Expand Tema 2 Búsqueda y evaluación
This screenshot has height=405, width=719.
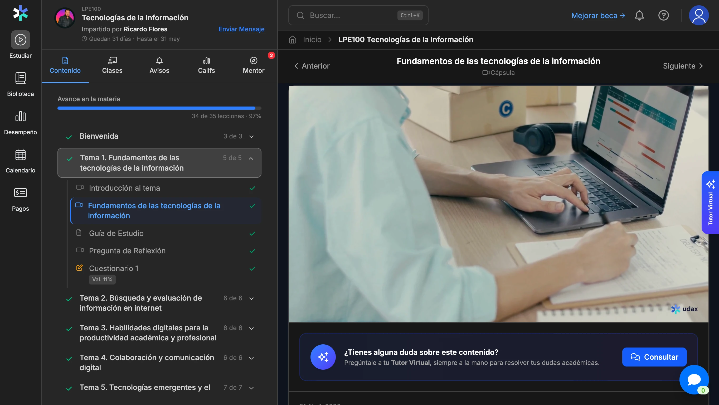click(x=251, y=298)
